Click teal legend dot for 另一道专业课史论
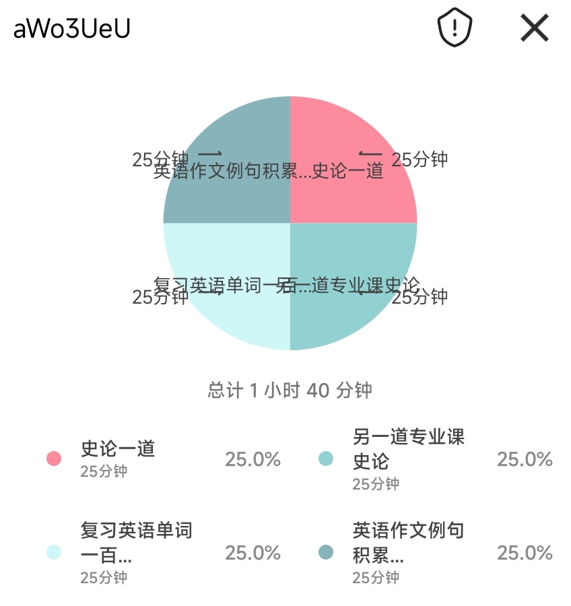 point(325,459)
